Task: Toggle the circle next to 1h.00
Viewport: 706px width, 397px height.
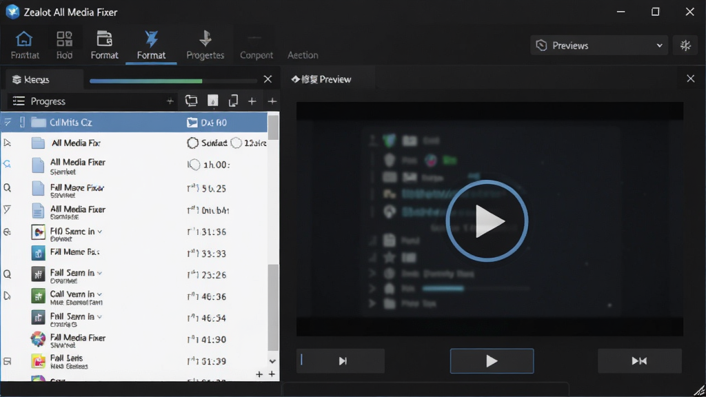Action: [194, 165]
